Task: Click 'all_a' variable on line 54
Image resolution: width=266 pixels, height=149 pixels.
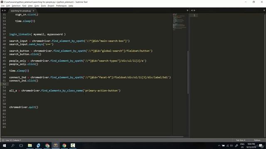Action: point(13,91)
